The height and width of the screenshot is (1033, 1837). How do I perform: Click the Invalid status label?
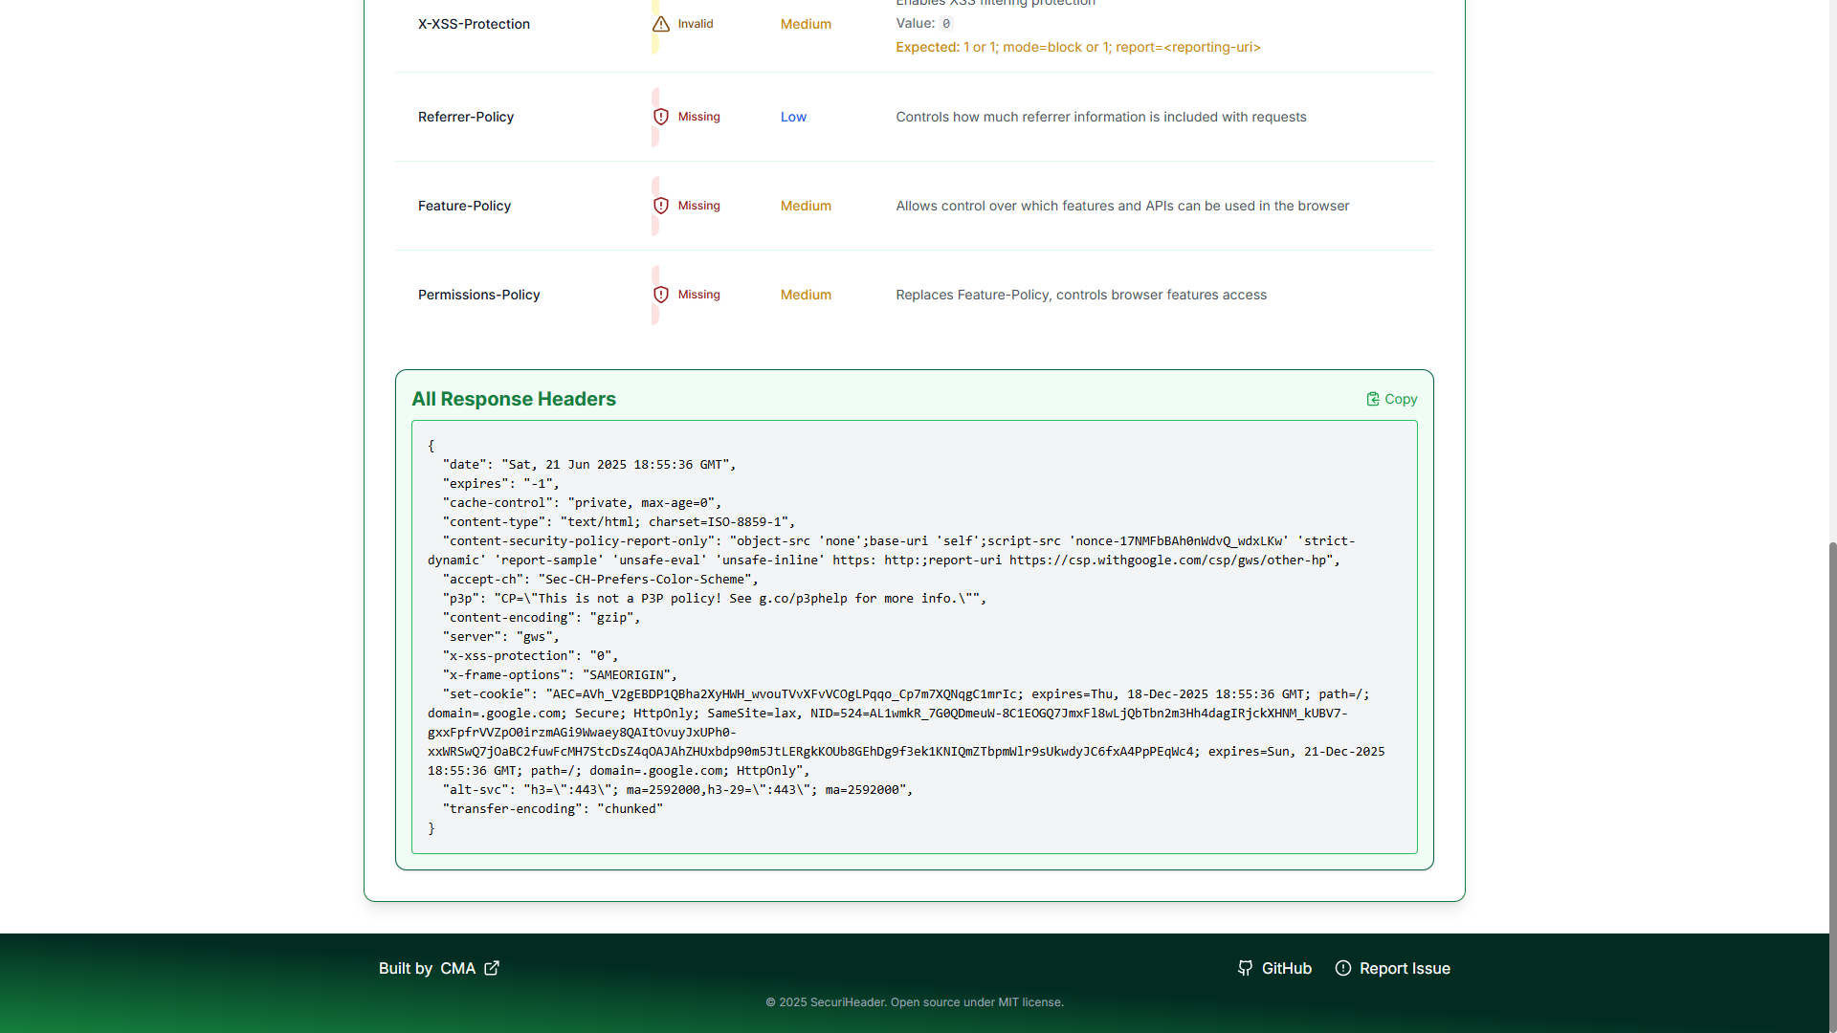(x=696, y=24)
